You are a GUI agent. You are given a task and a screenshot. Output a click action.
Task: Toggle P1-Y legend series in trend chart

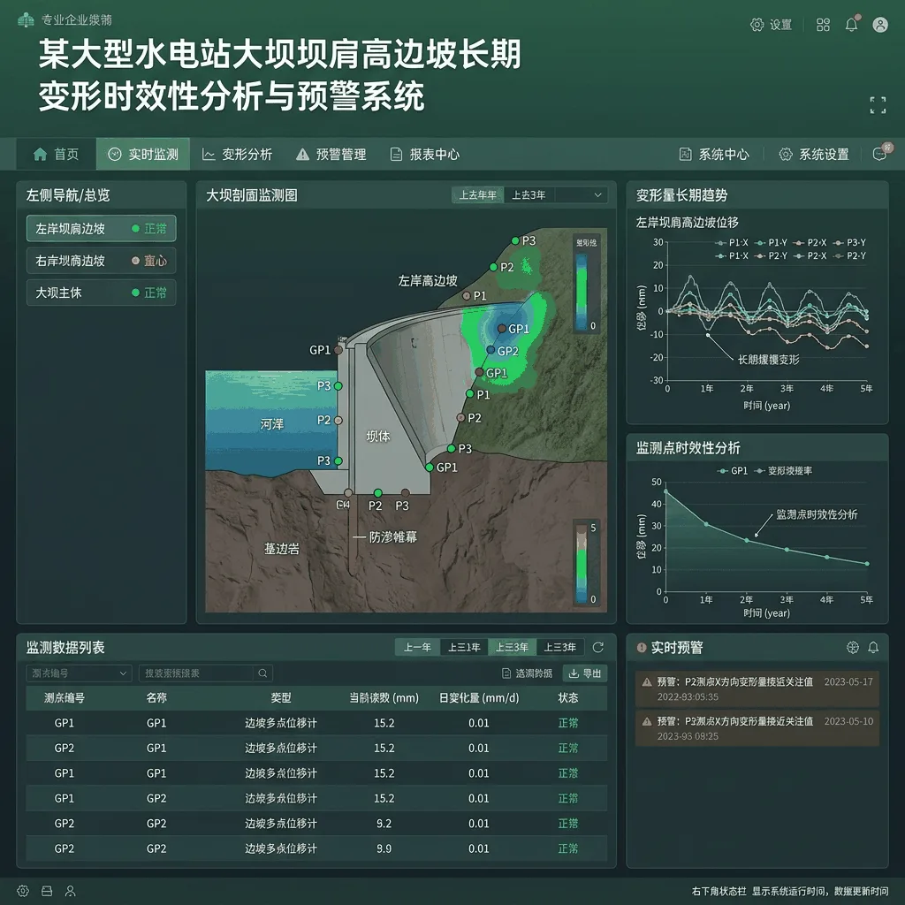point(771,242)
